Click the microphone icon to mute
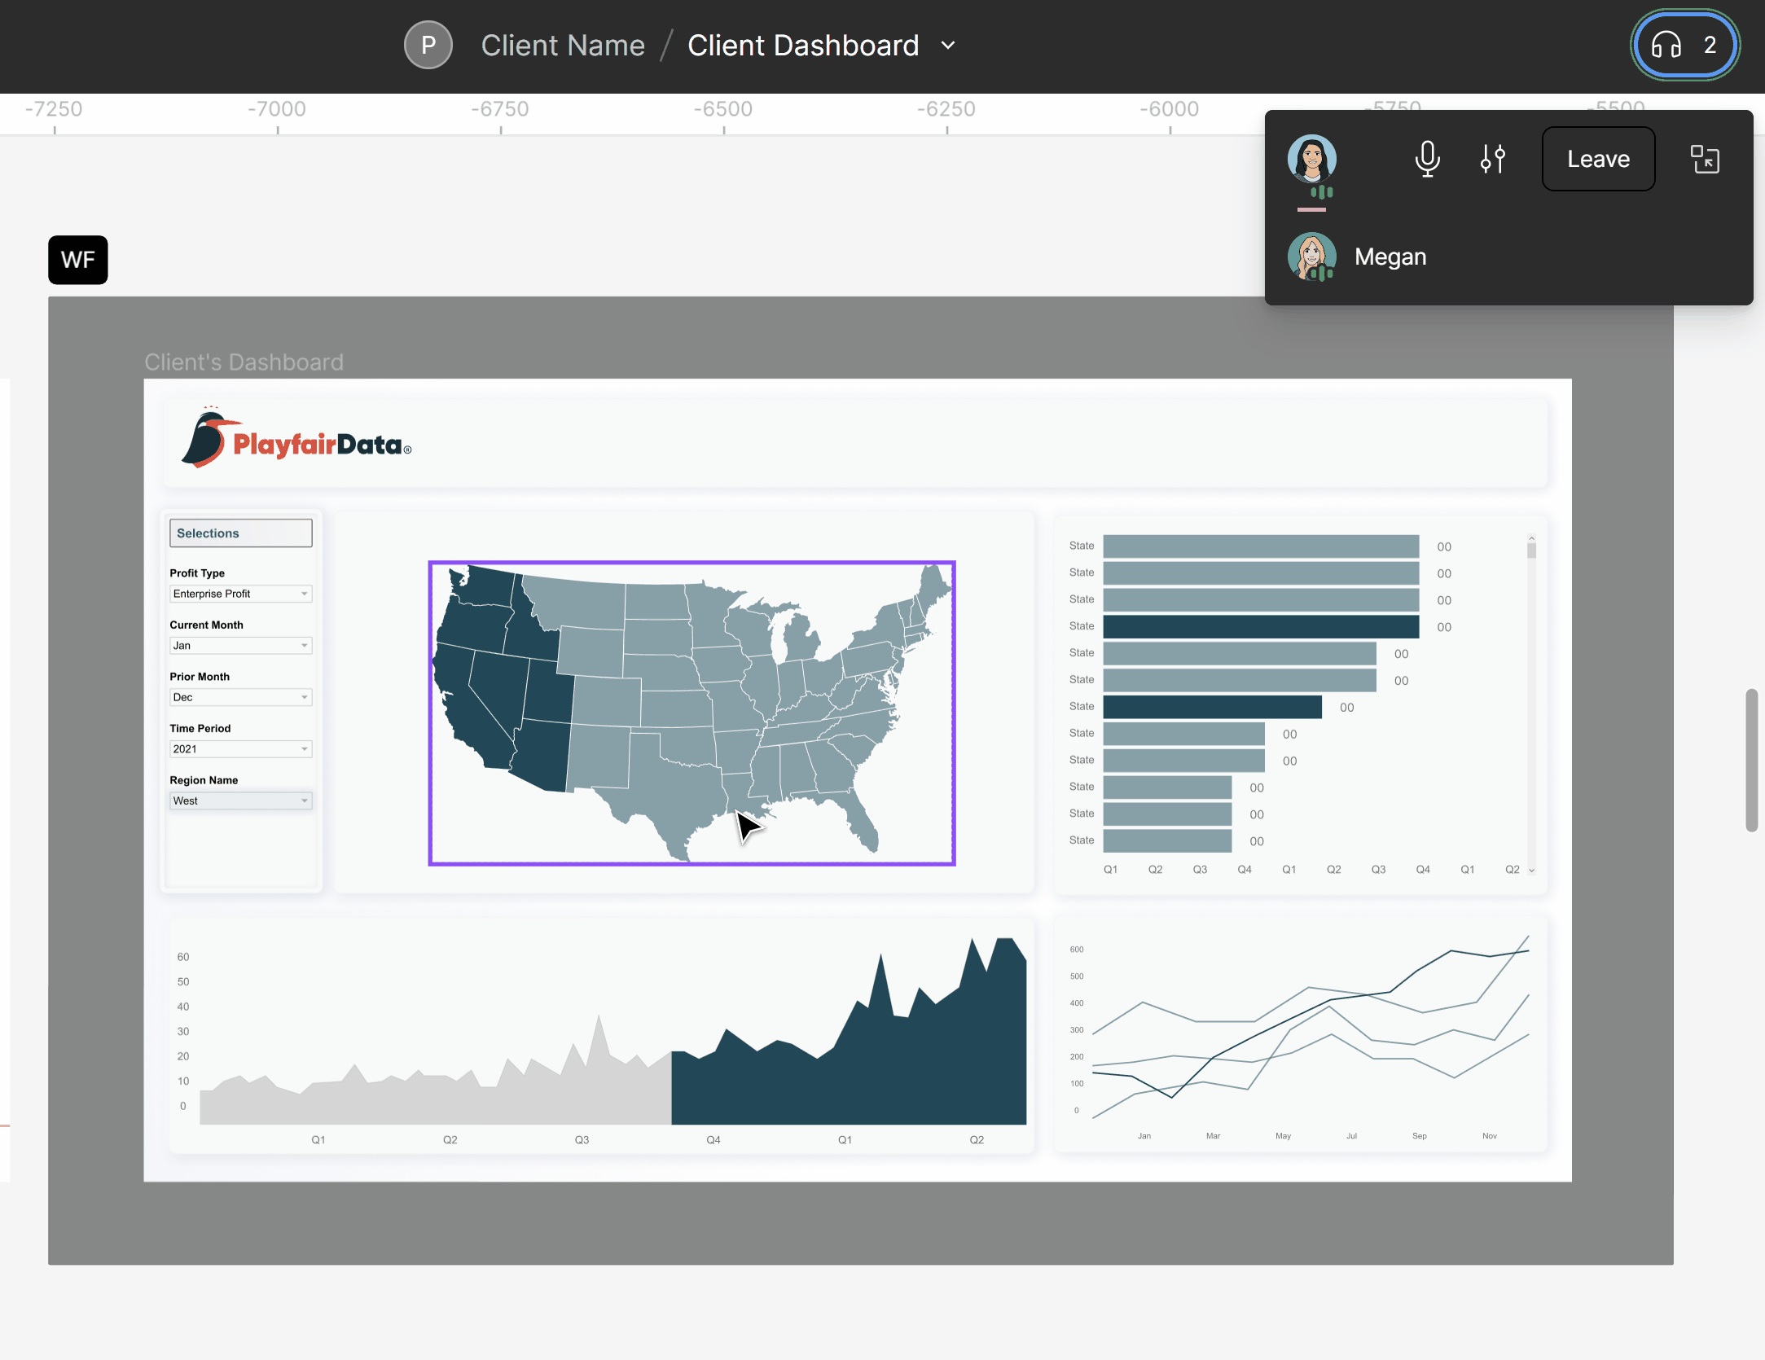 (1425, 156)
